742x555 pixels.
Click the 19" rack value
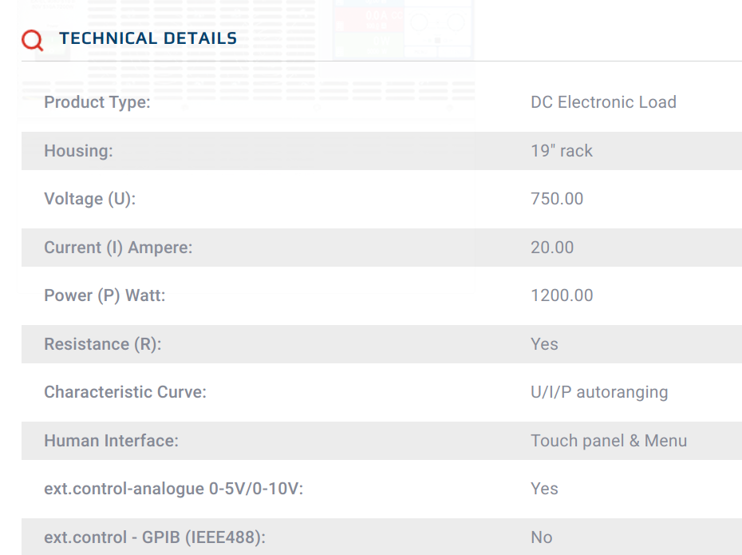[x=561, y=151]
